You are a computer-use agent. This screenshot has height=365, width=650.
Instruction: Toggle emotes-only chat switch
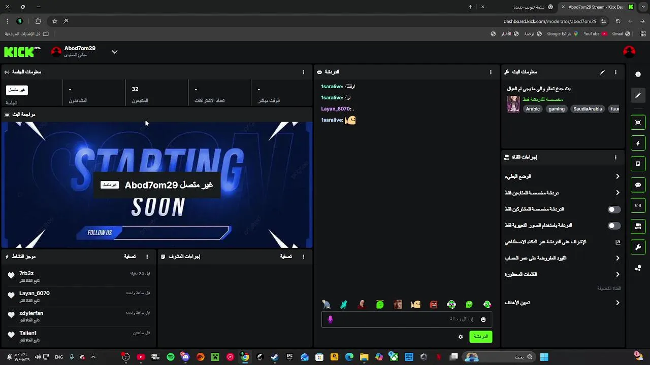tap(614, 226)
